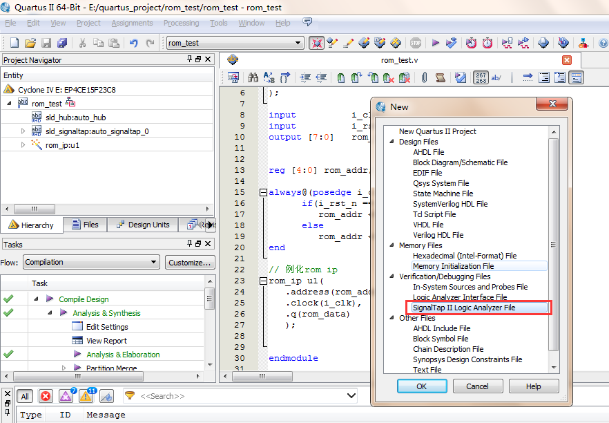
Task: Click the Toggle bookmark icon
Action: click(341, 77)
